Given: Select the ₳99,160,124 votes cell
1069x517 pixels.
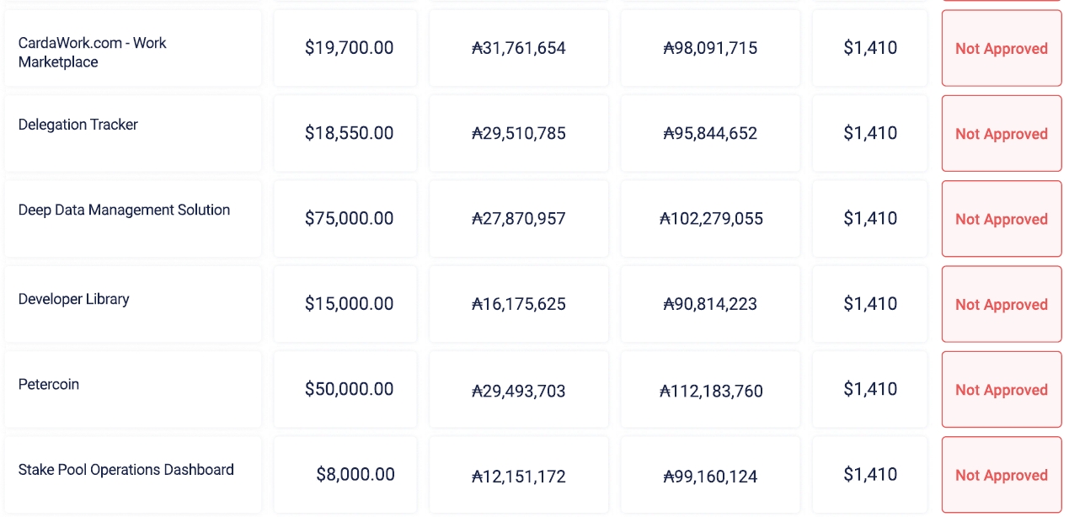Looking at the screenshot, I should (x=710, y=477).
